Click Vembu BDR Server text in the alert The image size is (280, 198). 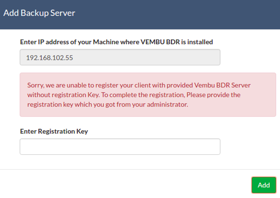click(x=222, y=85)
